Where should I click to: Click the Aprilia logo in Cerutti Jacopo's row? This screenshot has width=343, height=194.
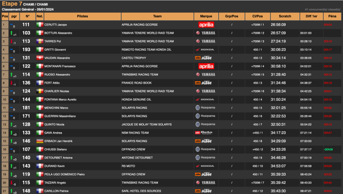[206, 25]
